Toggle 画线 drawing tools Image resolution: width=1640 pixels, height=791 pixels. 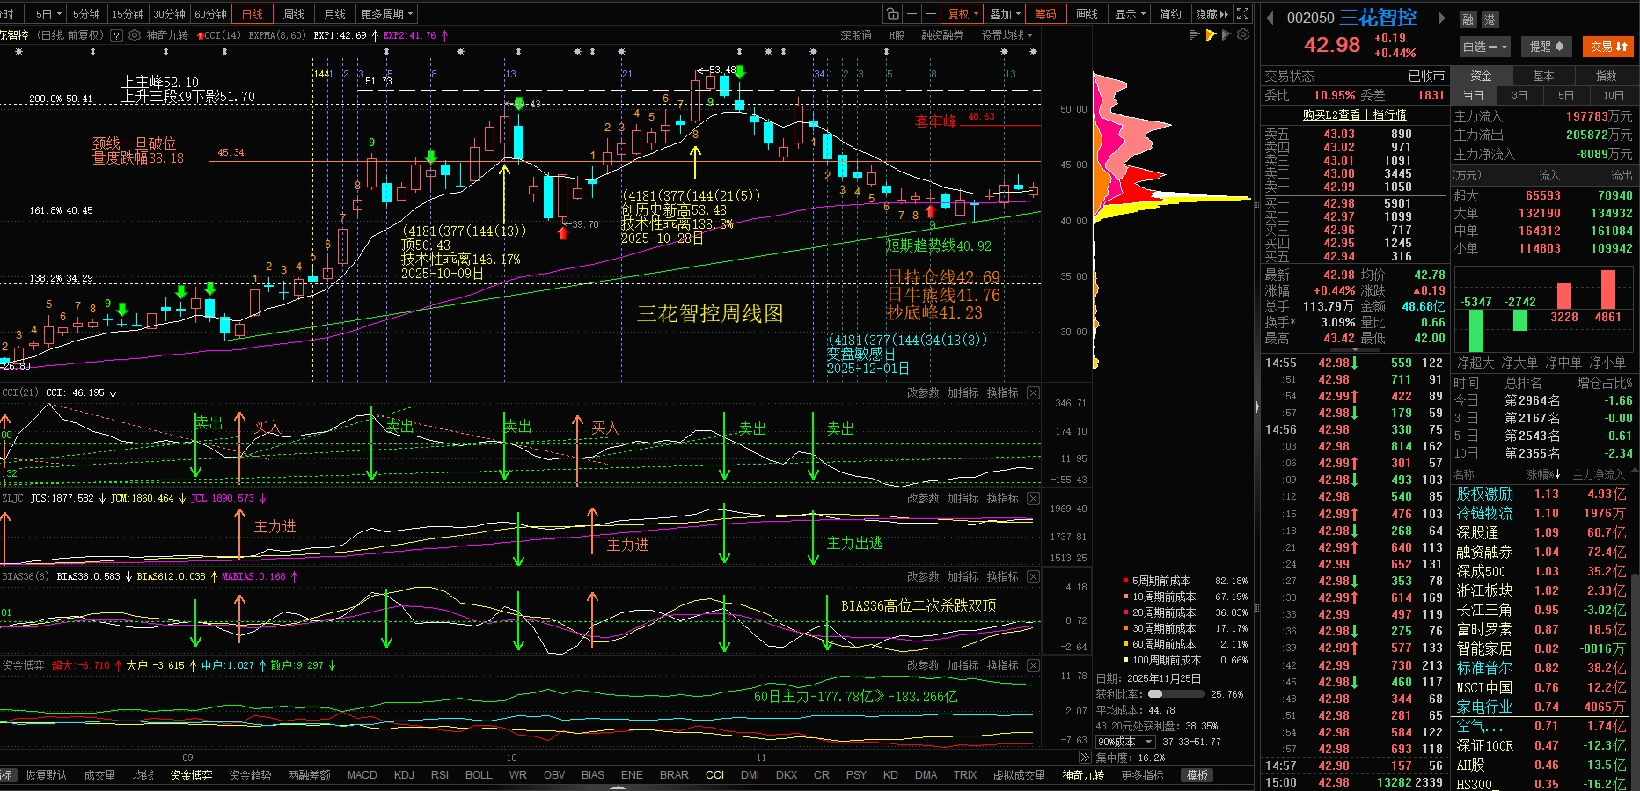click(1087, 14)
